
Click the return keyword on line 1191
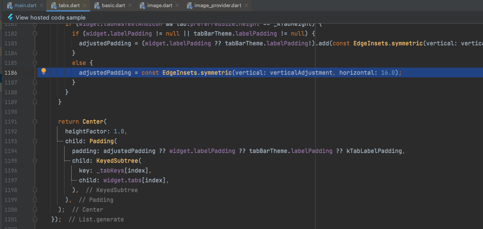[x=69, y=121]
